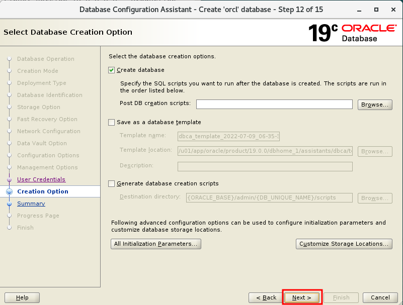
Task: Click 'Database Identification' step text
Action: (50, 95)
